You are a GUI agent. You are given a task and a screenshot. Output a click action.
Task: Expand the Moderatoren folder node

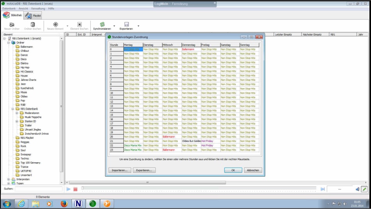tap(17, 113)
